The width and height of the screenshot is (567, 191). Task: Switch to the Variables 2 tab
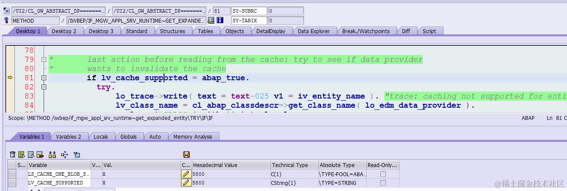point(68,136)
